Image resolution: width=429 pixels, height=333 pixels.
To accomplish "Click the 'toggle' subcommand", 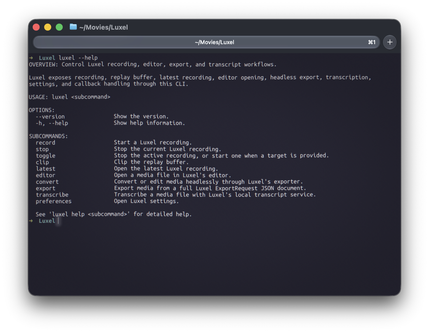I will pyautogui.click(x=45, y=156).
